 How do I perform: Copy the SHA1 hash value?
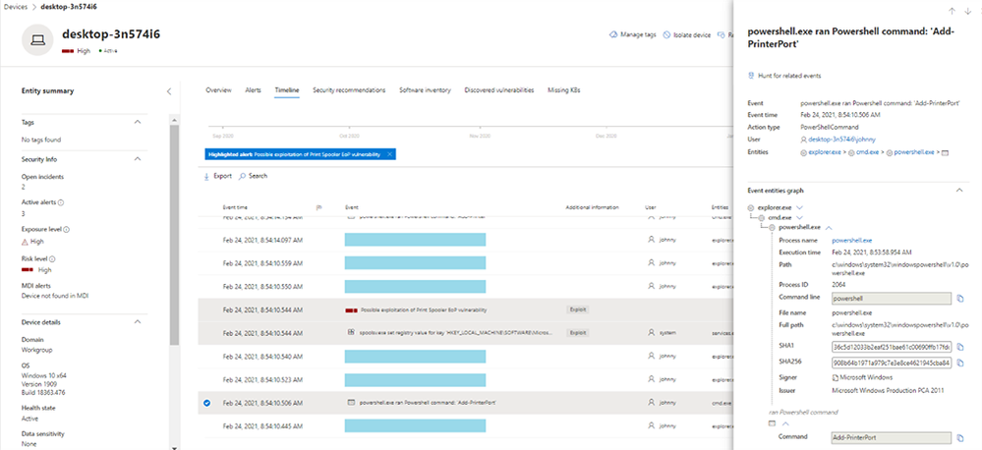click(x=960, y=347)
